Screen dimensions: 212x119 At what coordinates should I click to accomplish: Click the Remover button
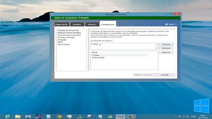coord(166,52)
